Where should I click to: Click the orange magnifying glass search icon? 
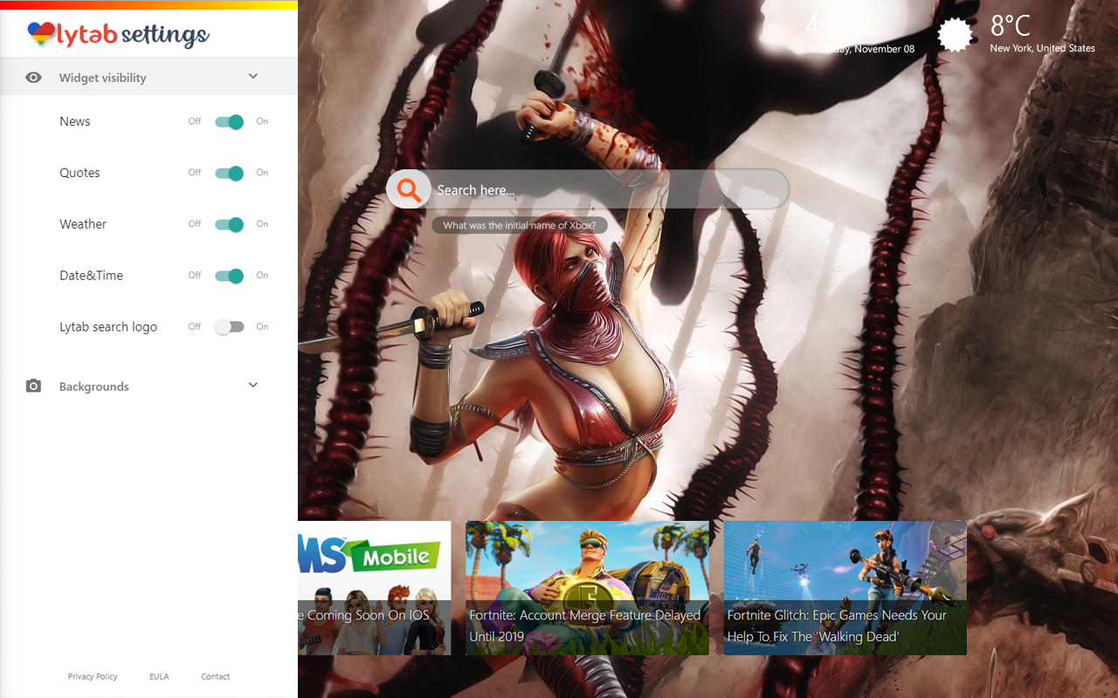coord(408,189)
